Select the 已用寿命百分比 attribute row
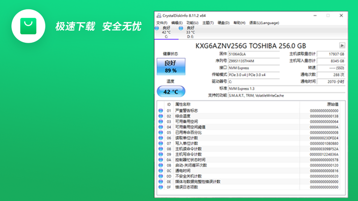 click(x=249, y=133)
